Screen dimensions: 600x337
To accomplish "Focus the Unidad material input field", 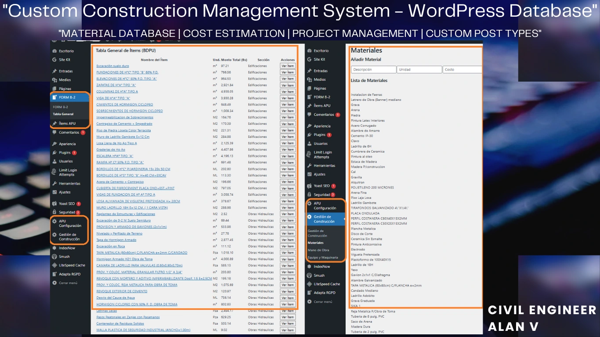I will (419, 69).
